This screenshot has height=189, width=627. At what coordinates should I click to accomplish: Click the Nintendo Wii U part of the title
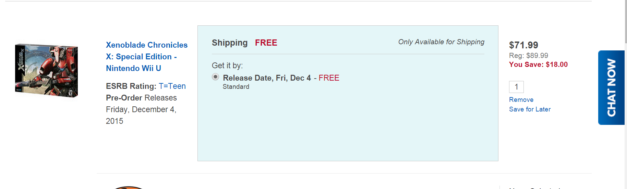point(133,68)
